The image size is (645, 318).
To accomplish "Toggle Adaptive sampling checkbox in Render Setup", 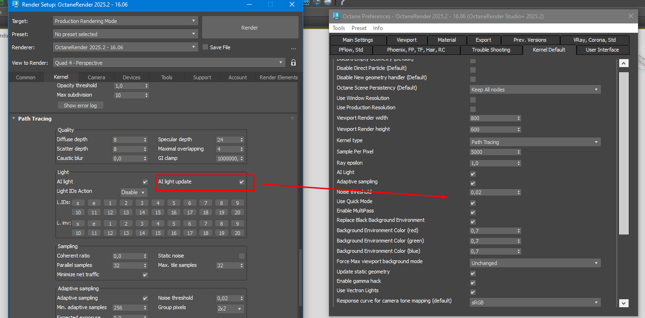I will pos(145,298).
